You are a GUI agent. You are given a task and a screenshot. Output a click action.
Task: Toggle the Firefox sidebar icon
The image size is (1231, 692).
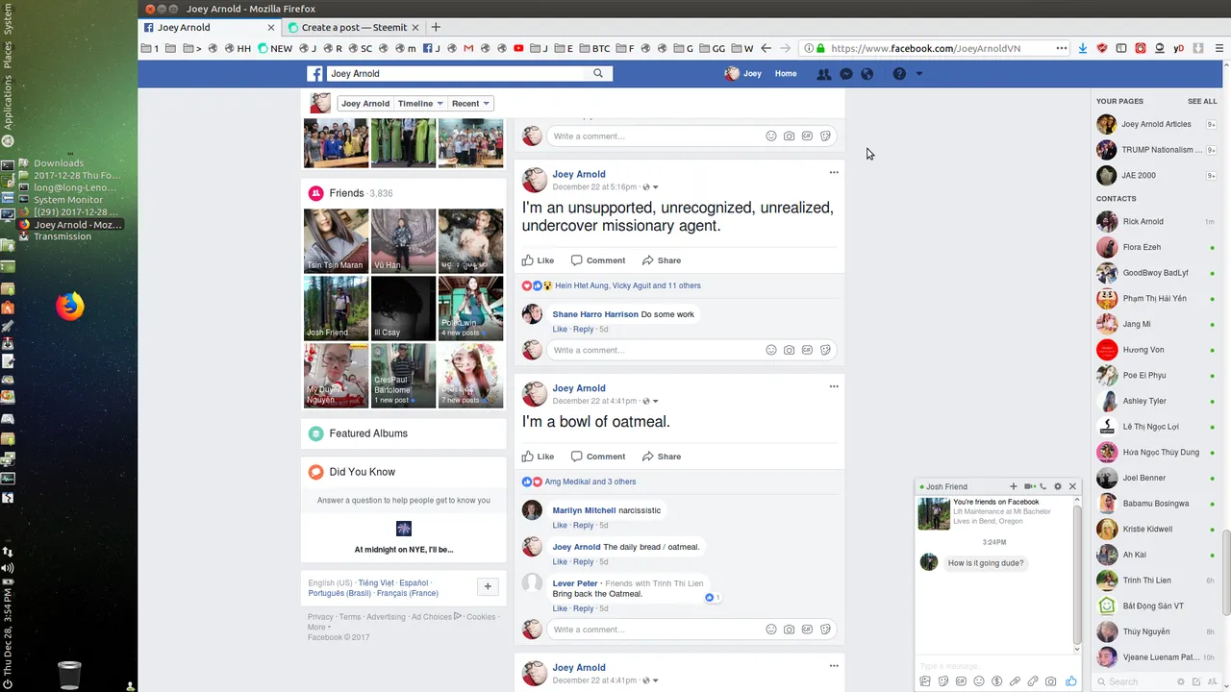pyautogui.click(x=1121, y=48)
